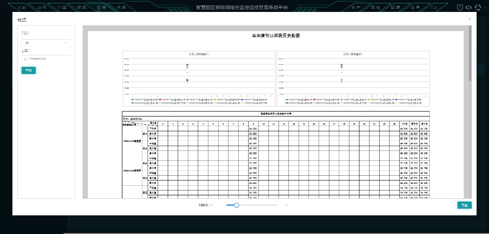Click the speaker sound icon in top bar
This screenshot has height=234, width=489.
[469, 7]
